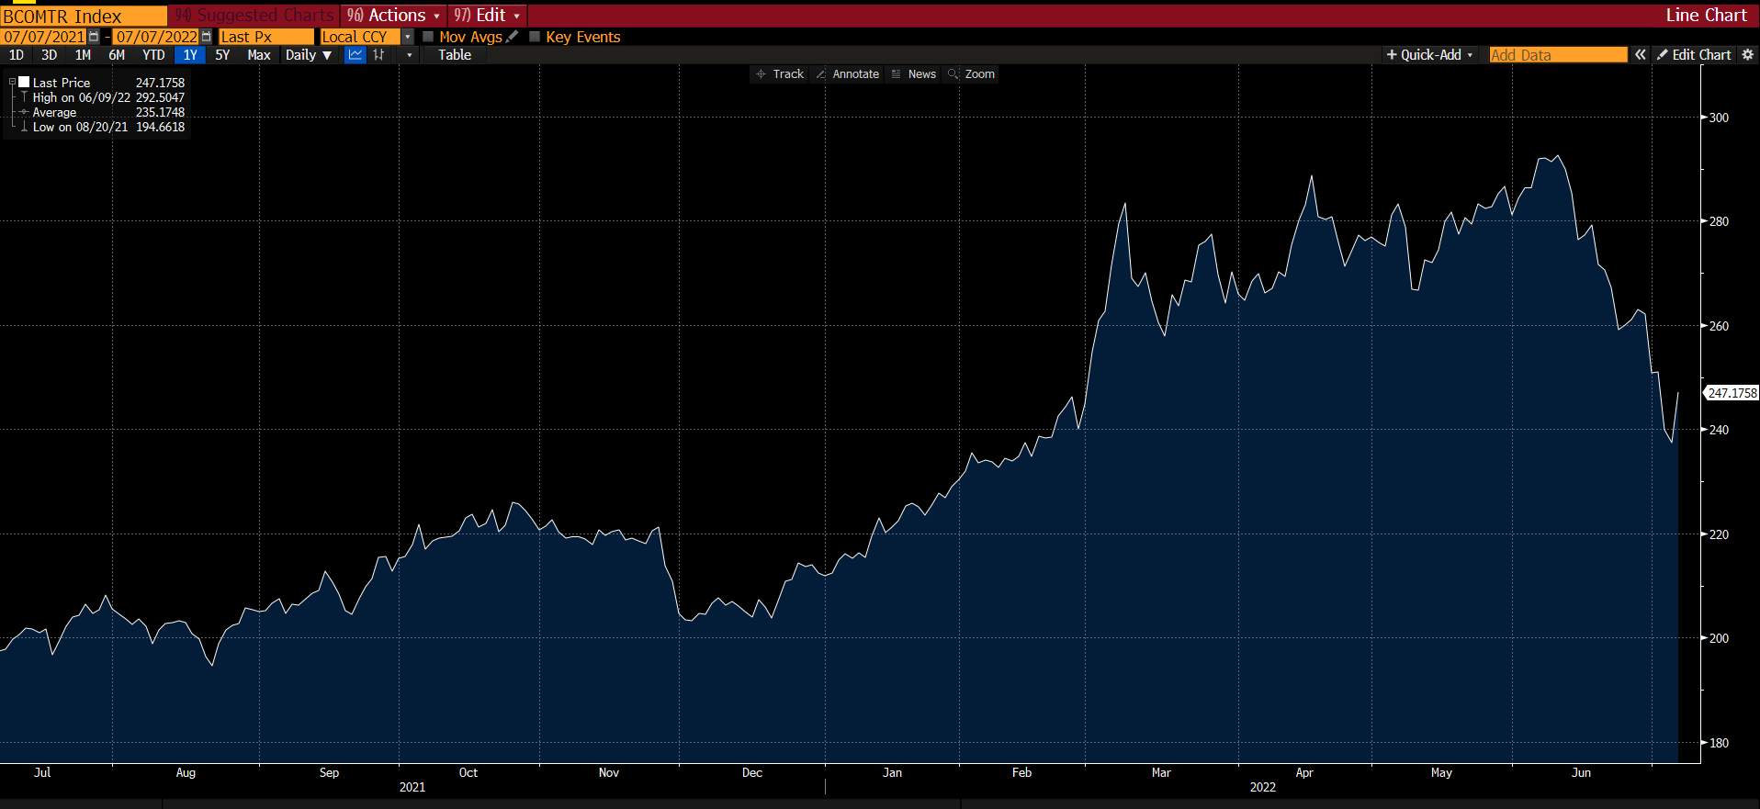Open the Daily periodicity dropdown

pos(308,55)
